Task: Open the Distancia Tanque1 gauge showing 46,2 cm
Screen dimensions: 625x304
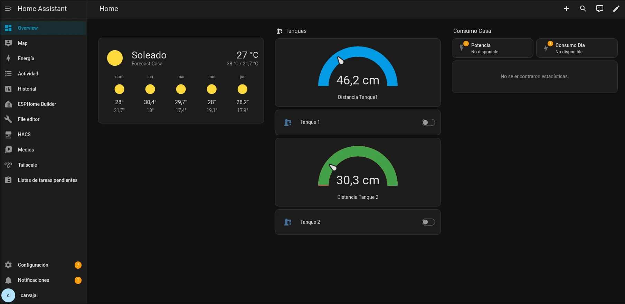Action: click(358, 73)
